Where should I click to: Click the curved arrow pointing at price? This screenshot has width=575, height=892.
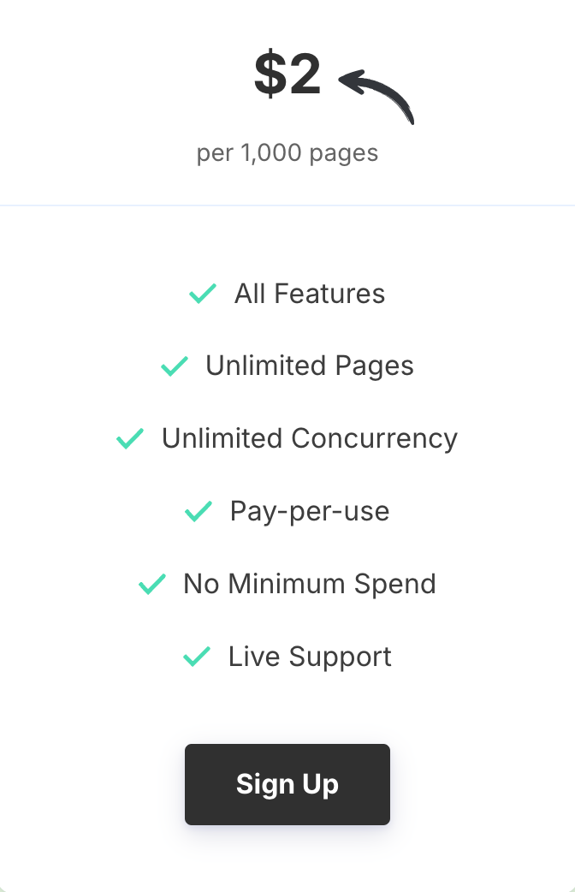[376, 96]
